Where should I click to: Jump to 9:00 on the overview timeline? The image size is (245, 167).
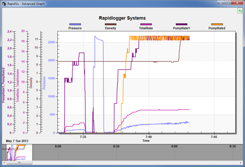[174, 146]
